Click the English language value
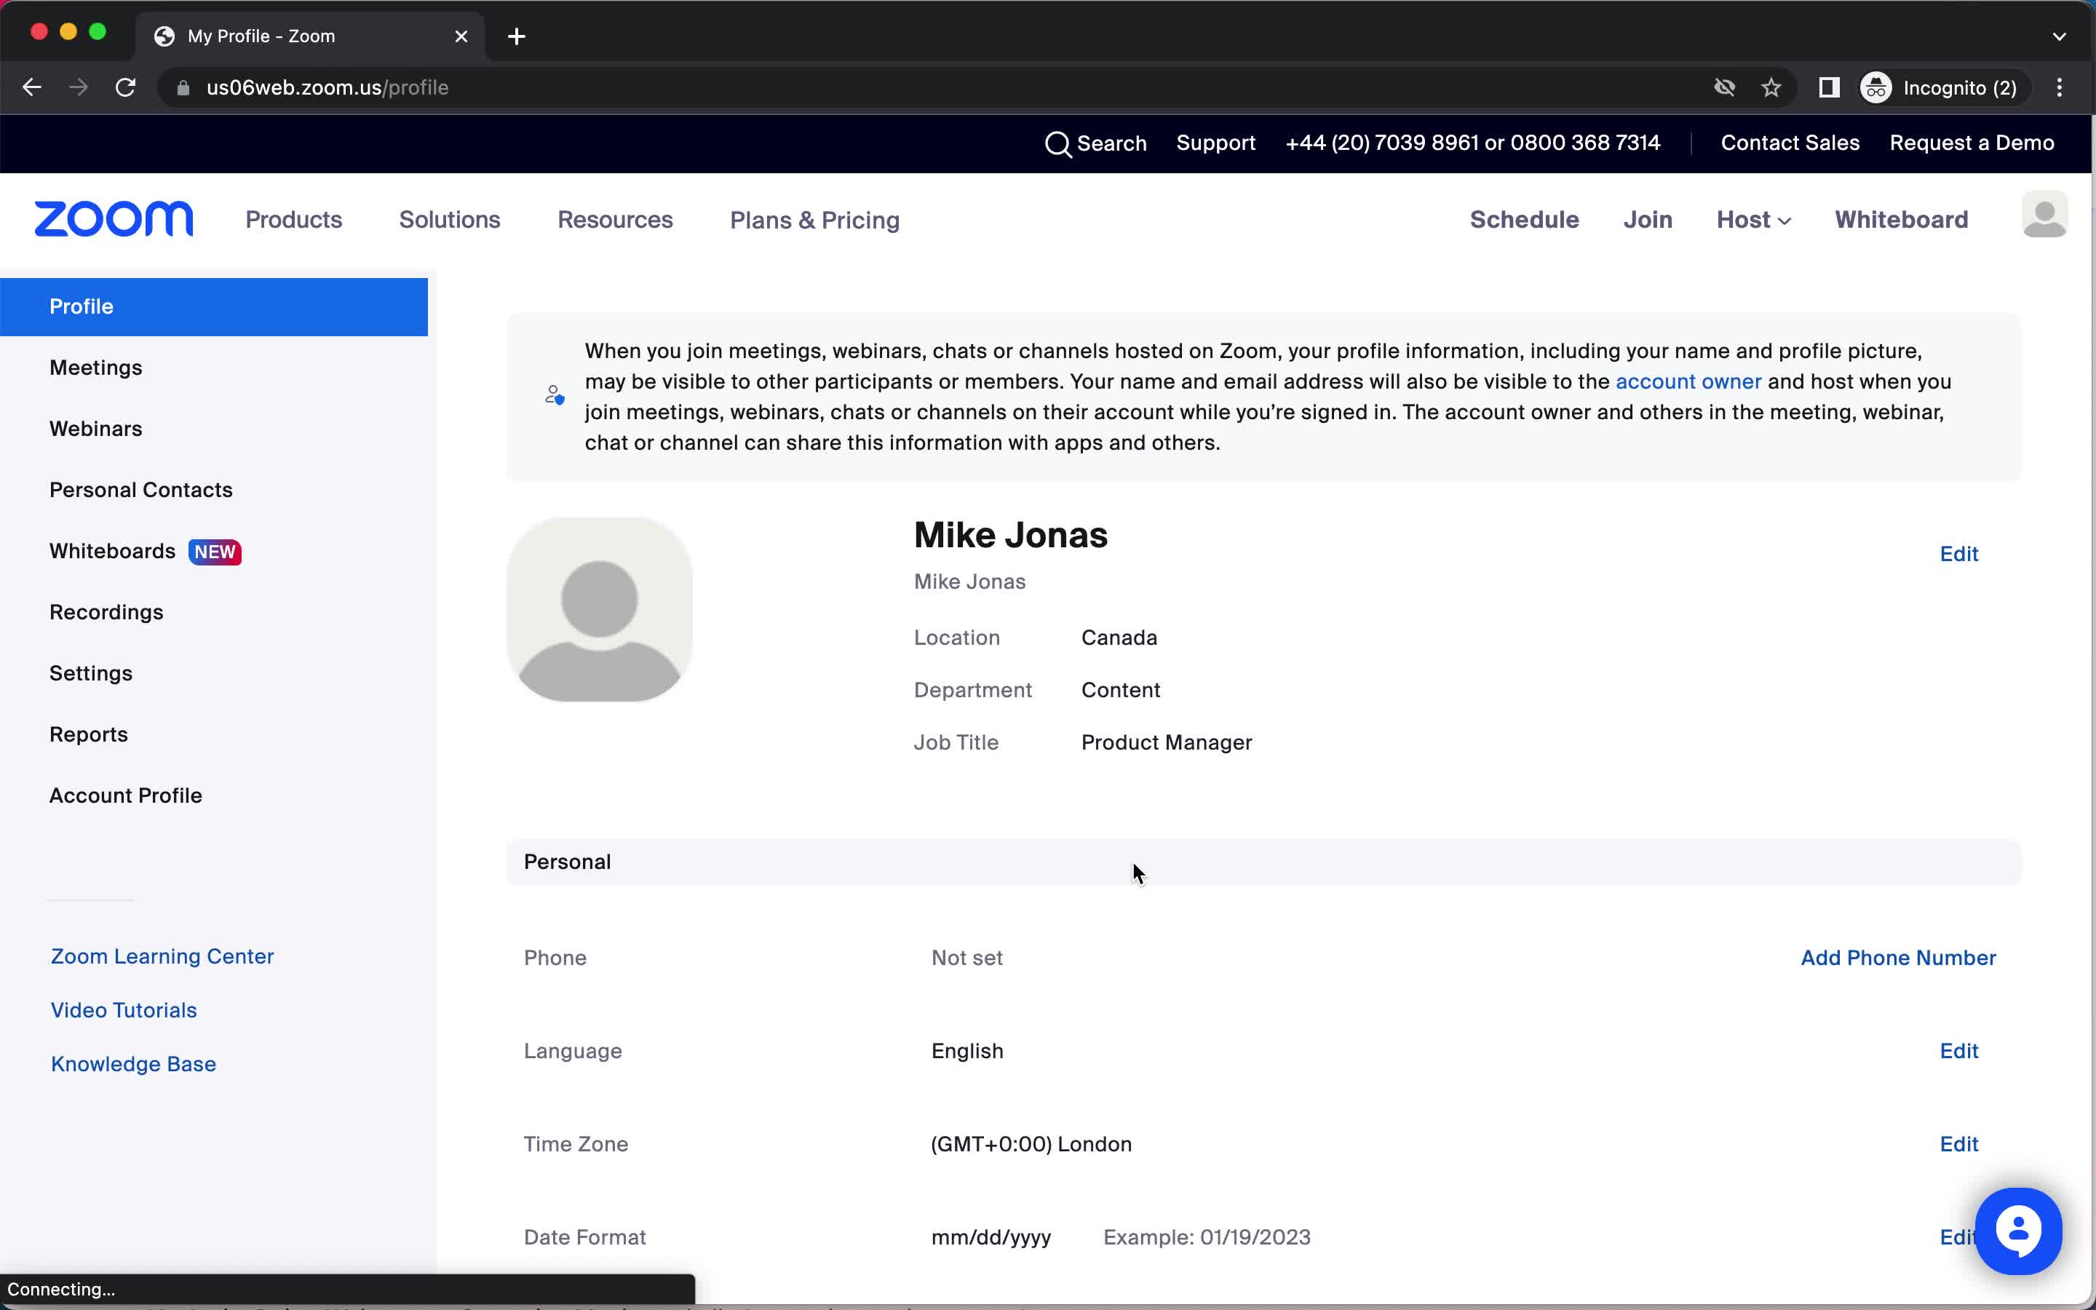Viewport: 2096px width, 1310px height. [967, 1051]
